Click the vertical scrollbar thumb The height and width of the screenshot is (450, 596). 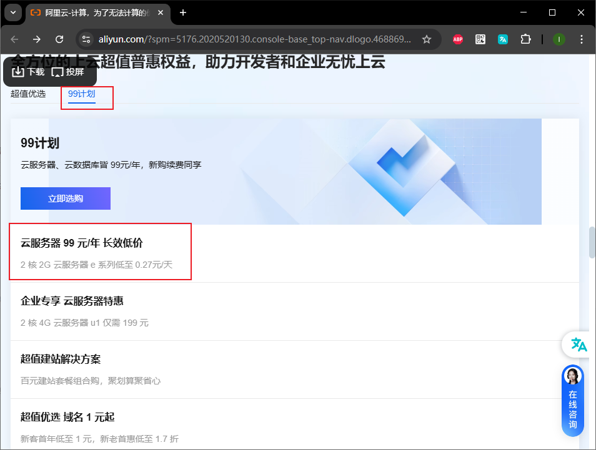tap(590, 242)
